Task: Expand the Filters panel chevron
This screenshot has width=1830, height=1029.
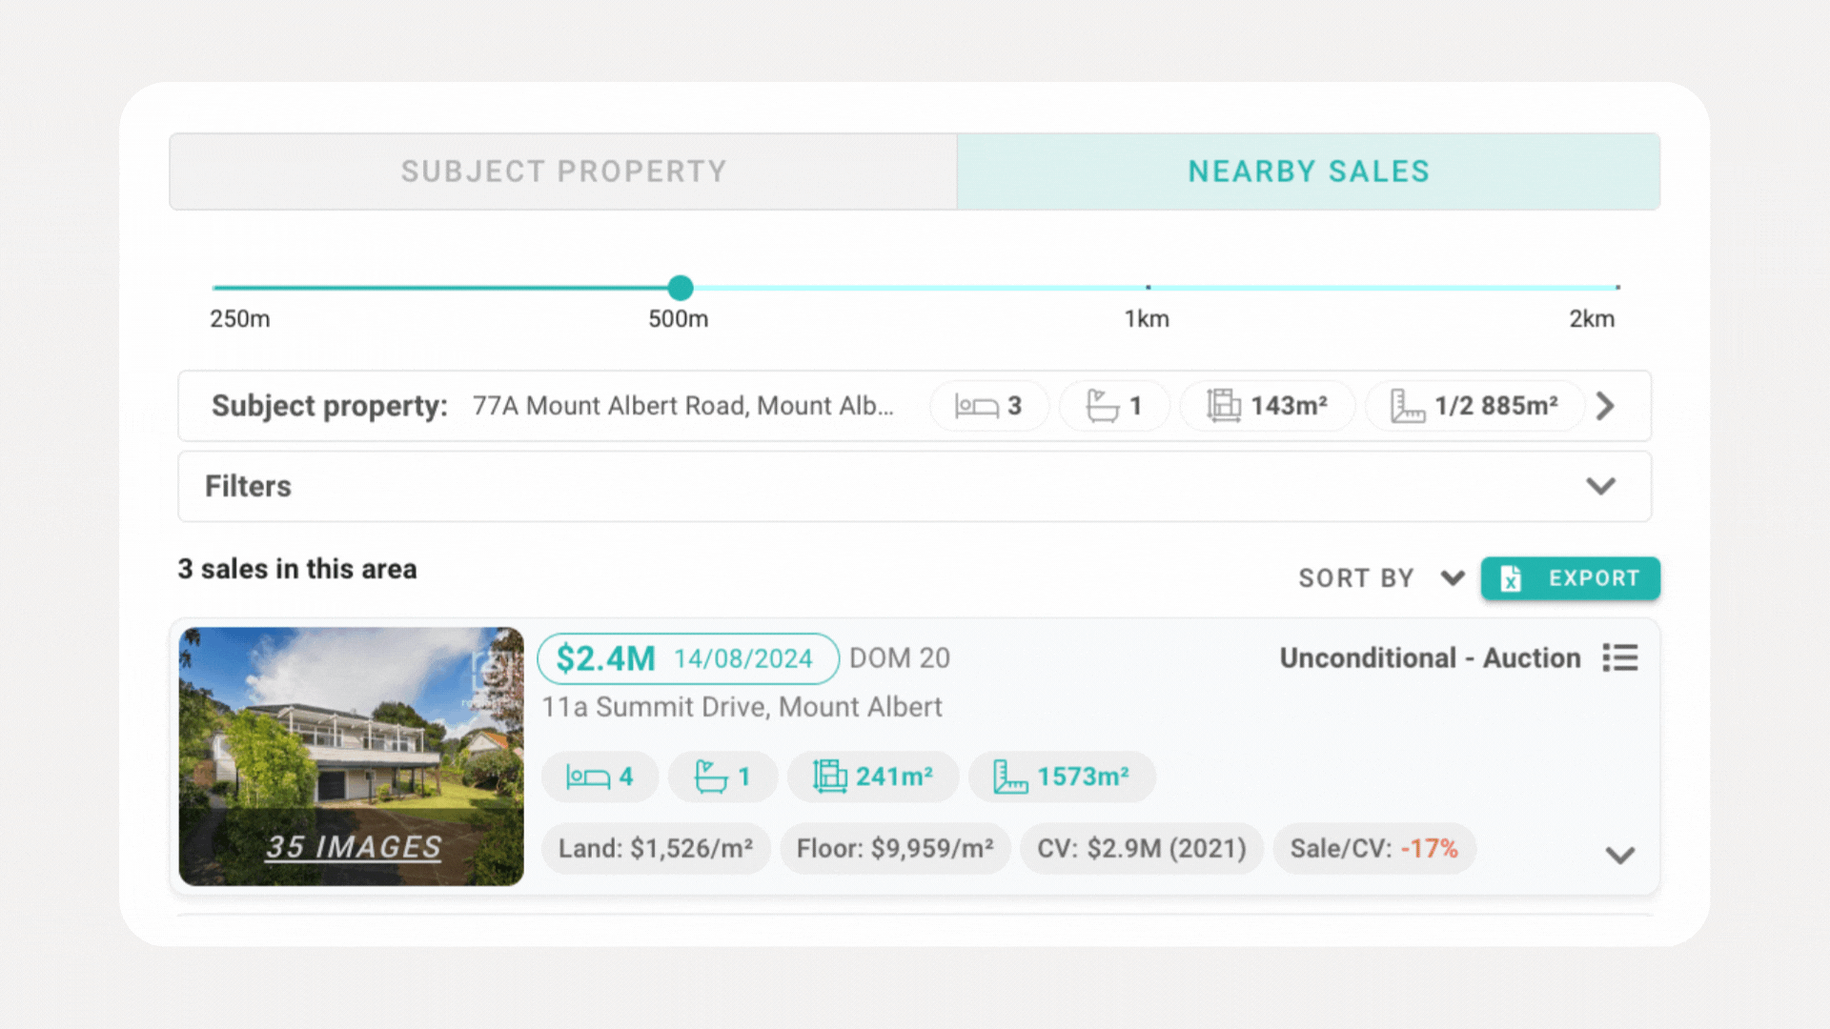Action: tap(1601, 486)
